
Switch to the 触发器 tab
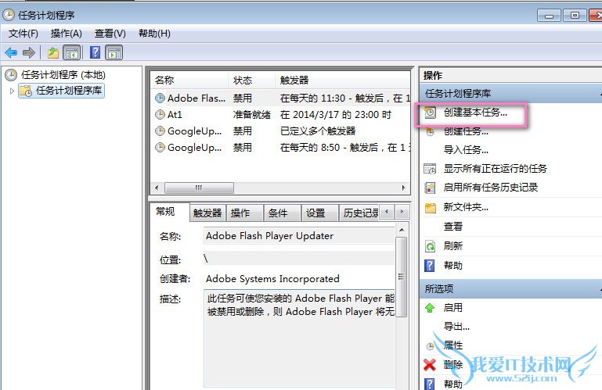click(x=207, y=213)
